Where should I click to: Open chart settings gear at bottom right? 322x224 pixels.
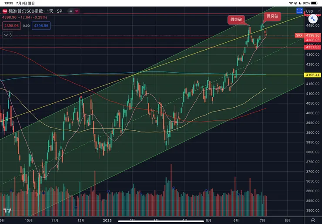(313, 220)
